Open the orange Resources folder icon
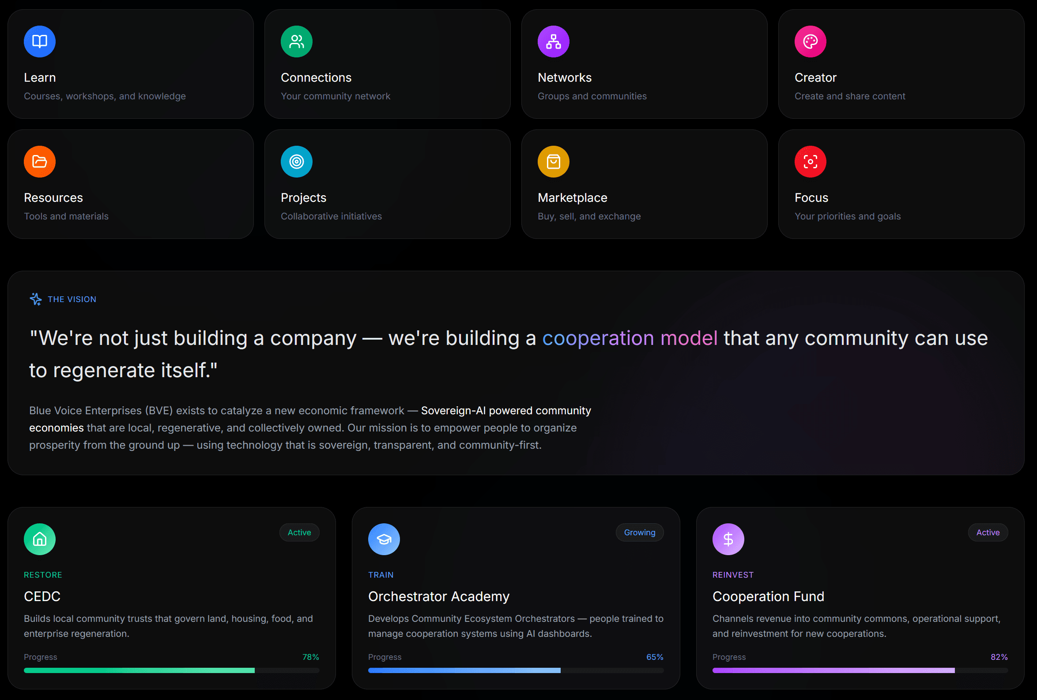 point(40,162)
